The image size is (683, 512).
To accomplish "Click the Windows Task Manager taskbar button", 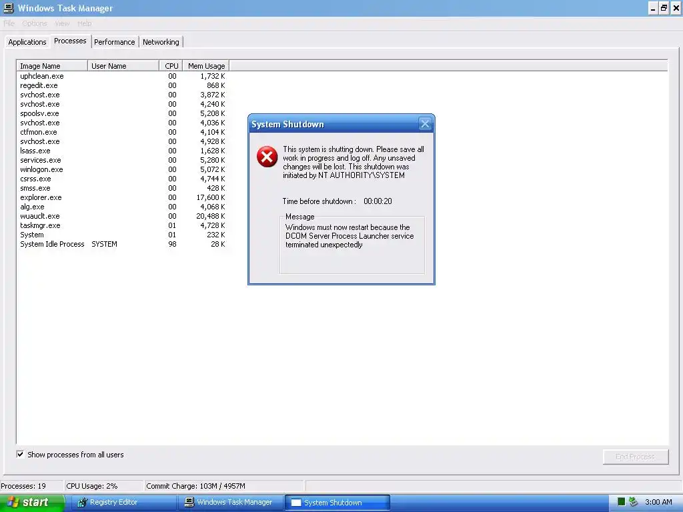I will 229,503.
